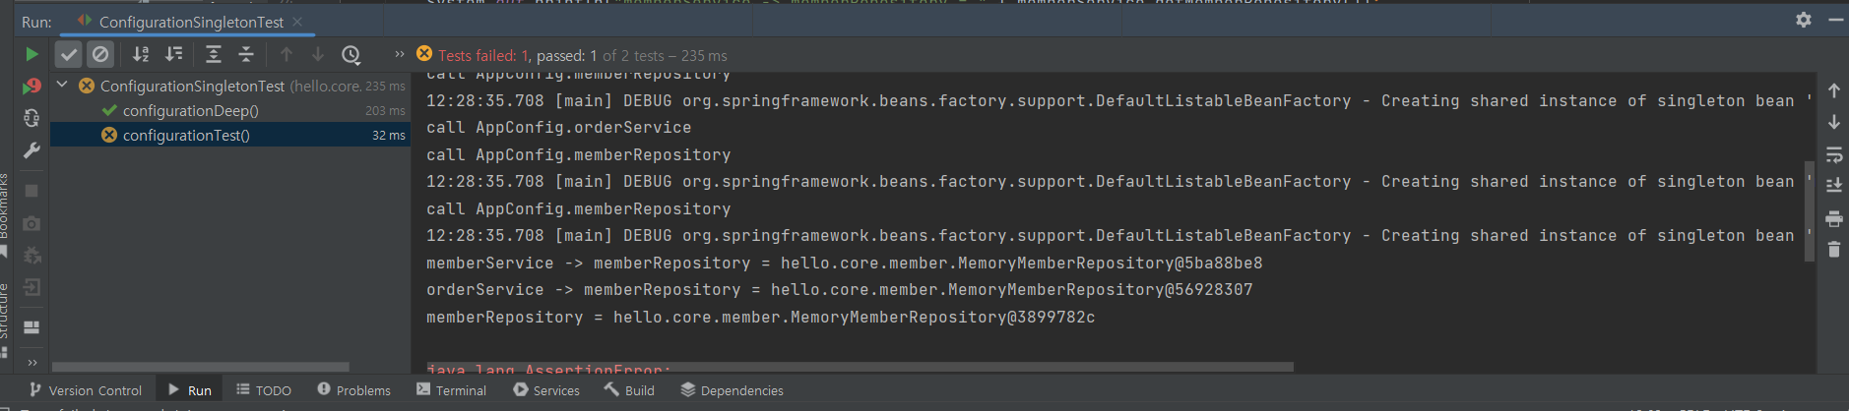Select the failed configurationTest() test
The image size is (1849, 411).
click(230, 135)
